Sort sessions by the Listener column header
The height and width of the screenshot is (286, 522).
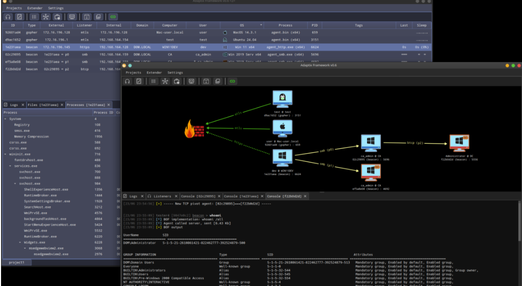tap(84, 25)
